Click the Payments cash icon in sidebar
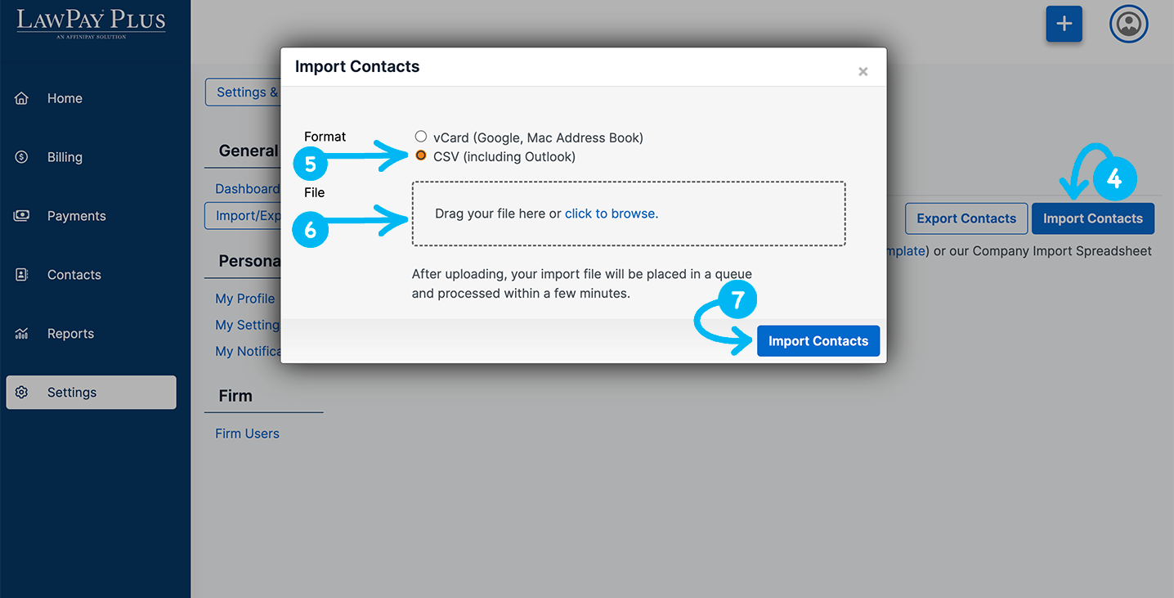The width and height of the screenshot is (1174, 598). 22,216
